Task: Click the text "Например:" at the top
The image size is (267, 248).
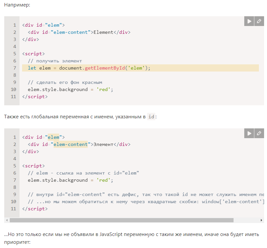Action: [x=17, y=6]
